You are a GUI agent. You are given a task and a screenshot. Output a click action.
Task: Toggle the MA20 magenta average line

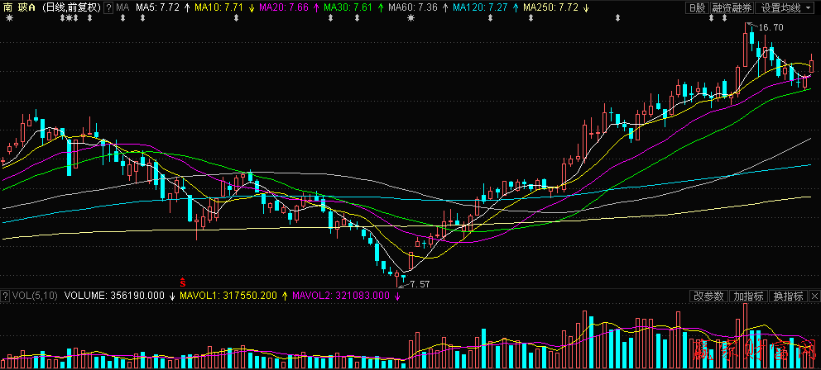(282, 7)
